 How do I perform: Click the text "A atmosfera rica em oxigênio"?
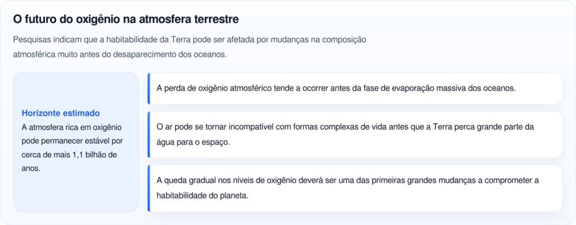[71, 127]
